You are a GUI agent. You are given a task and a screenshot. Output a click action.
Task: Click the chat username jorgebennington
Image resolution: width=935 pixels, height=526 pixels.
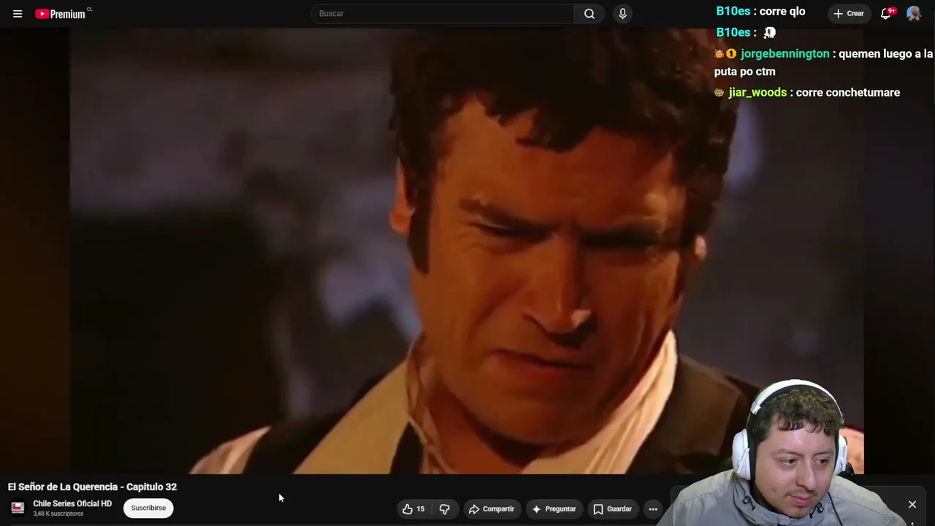pos(785,54)
